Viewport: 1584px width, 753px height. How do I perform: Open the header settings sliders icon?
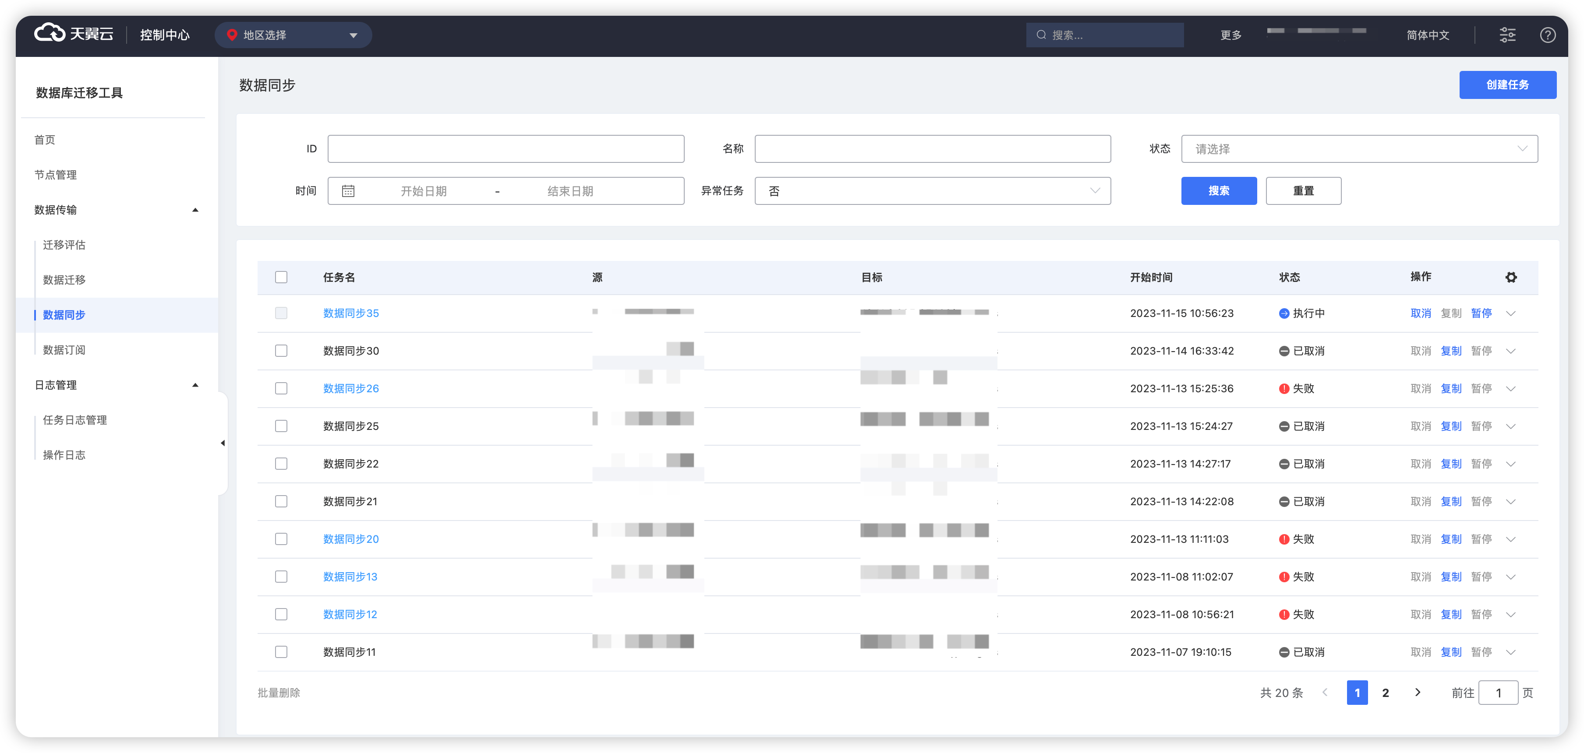(1507, 35)
